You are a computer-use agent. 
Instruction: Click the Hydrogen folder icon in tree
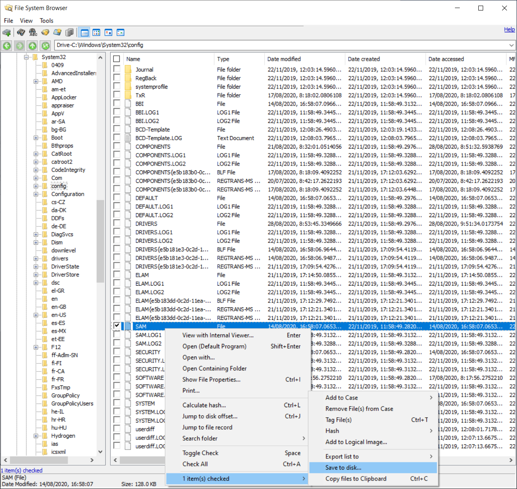click(x=45, y=436)
